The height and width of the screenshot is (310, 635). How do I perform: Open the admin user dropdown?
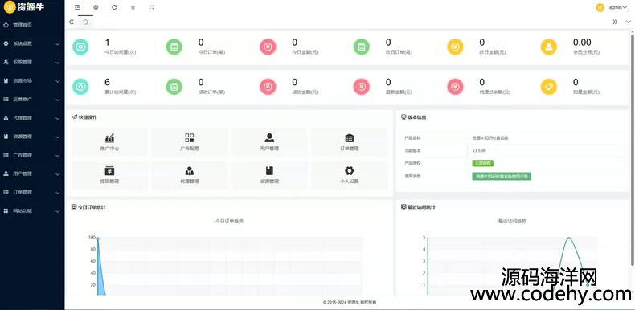[612, 7]
